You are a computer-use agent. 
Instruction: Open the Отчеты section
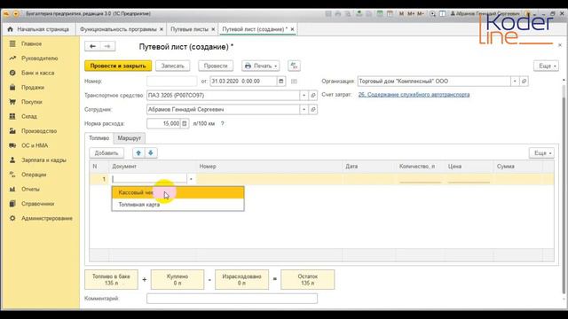(x=30, y=189)
